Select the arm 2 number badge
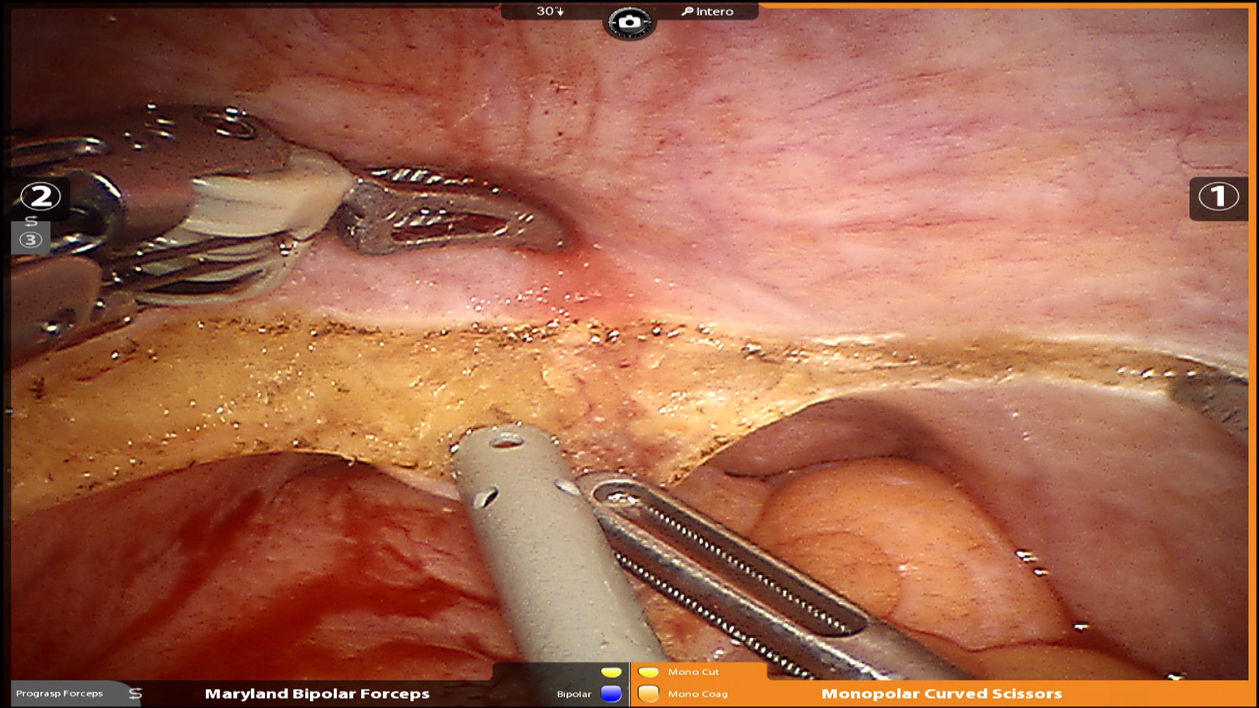The image size is (1259, 708). (41, 196)
